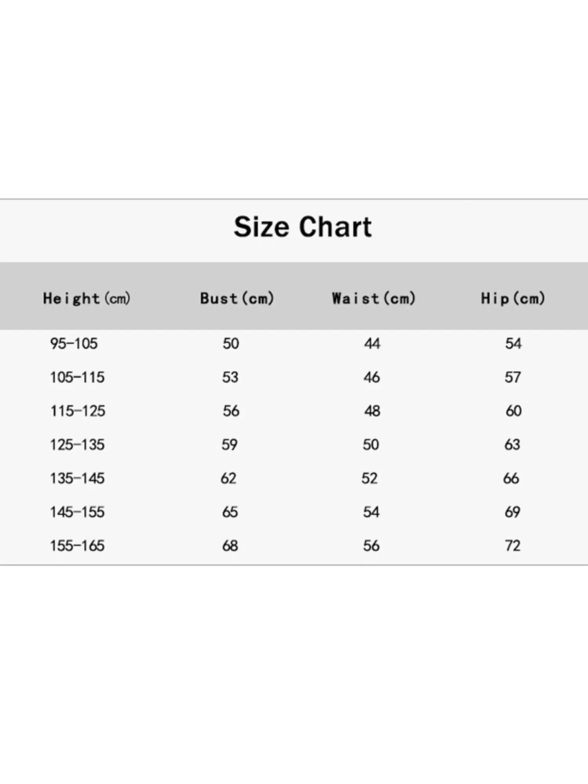Screen dimensions: 588x784
Task: Select hip value 72 in last row
Action: point(513,546)
